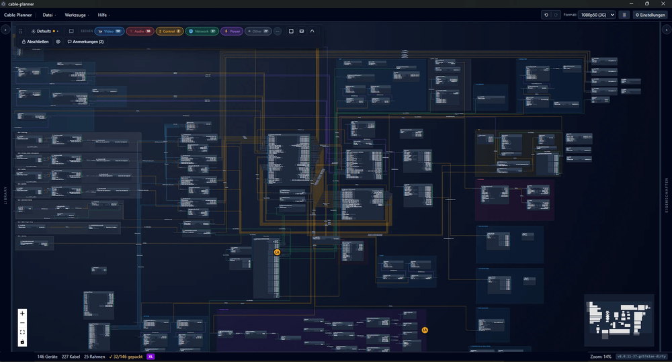The width and height of the screenshot is (672, 362).
Task: Click the version tag in status bar
Action: (x=642, y=357)
